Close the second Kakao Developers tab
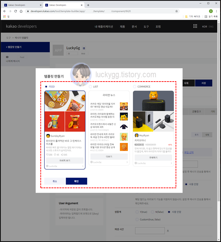 (x=81, y=5)
